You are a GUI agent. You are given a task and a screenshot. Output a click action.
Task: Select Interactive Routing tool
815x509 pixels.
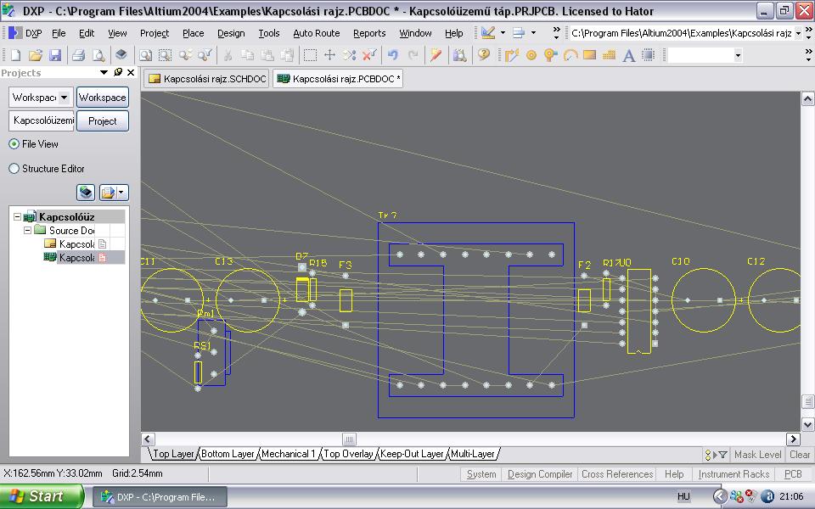click(x=512, y=54)
